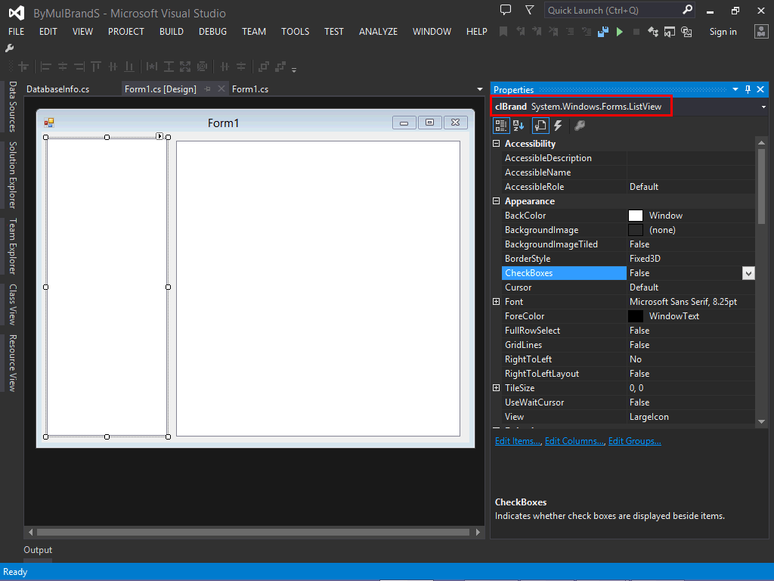This screenshot has width=774, height=581.
Task: Click Sign in
Action: [723, 32]
